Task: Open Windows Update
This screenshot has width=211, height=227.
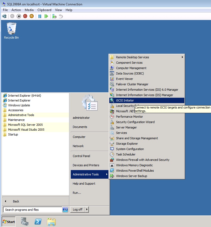Action: coord(36,105)
